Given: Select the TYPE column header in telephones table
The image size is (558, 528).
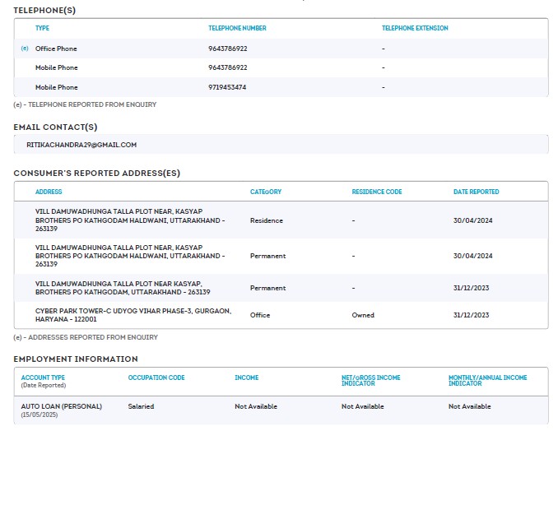Looking at the screenshot, I should [42, 28].
